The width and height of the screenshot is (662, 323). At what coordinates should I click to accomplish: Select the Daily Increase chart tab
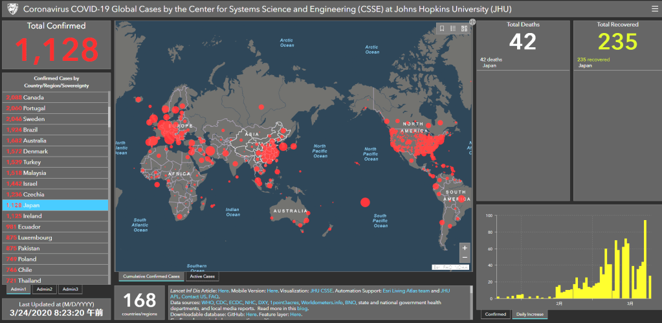tap(529, 315)
